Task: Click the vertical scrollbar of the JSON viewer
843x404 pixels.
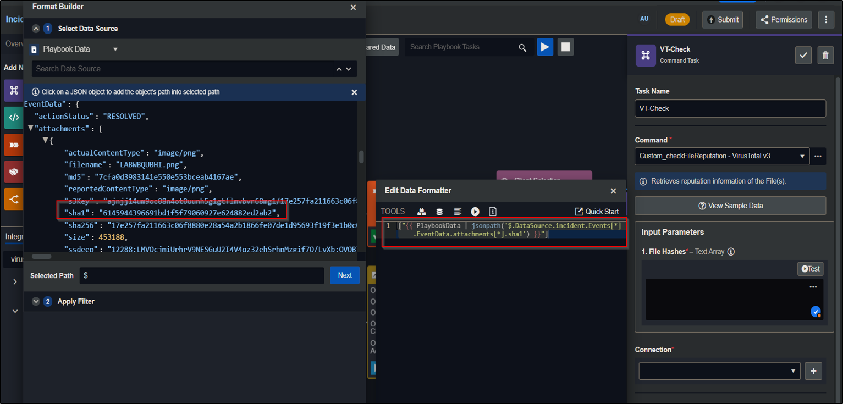Action: tap(361, 157)
